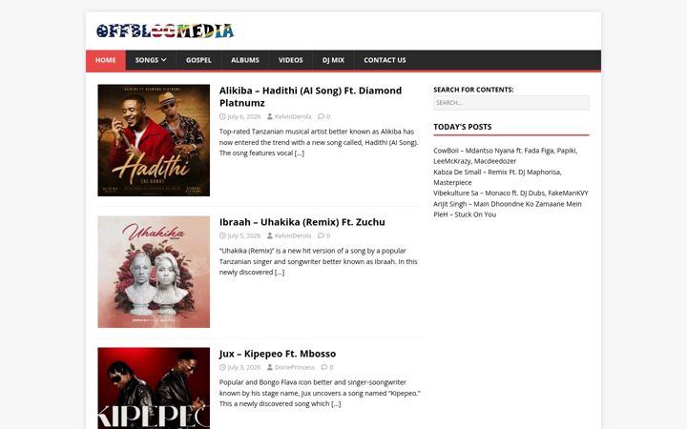Open Arijit Singh – Main Dhoondne link

[x=508, y=204]
